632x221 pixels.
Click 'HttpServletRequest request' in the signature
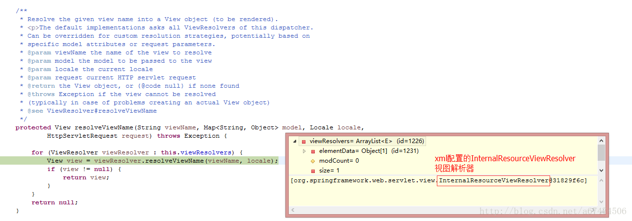(98, 136)
